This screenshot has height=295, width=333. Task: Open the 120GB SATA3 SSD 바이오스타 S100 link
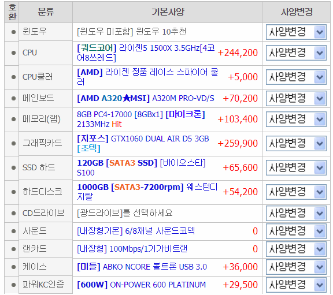141,167
